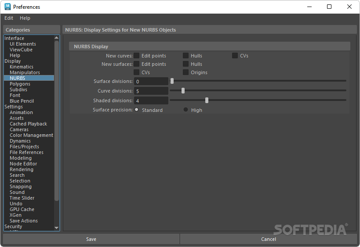
Task: Select the Save Actions category
Action: [x=24, y=221]
